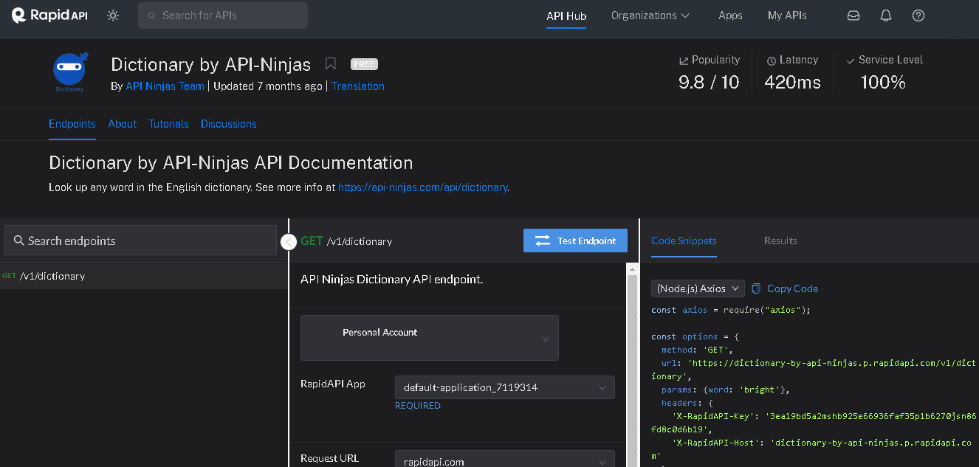Click the FREE pricing badge
The width and height of the screenshot is (979, 467).
coord(364,64)
